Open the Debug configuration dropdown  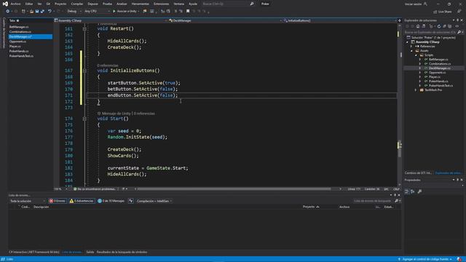(74, 12)
